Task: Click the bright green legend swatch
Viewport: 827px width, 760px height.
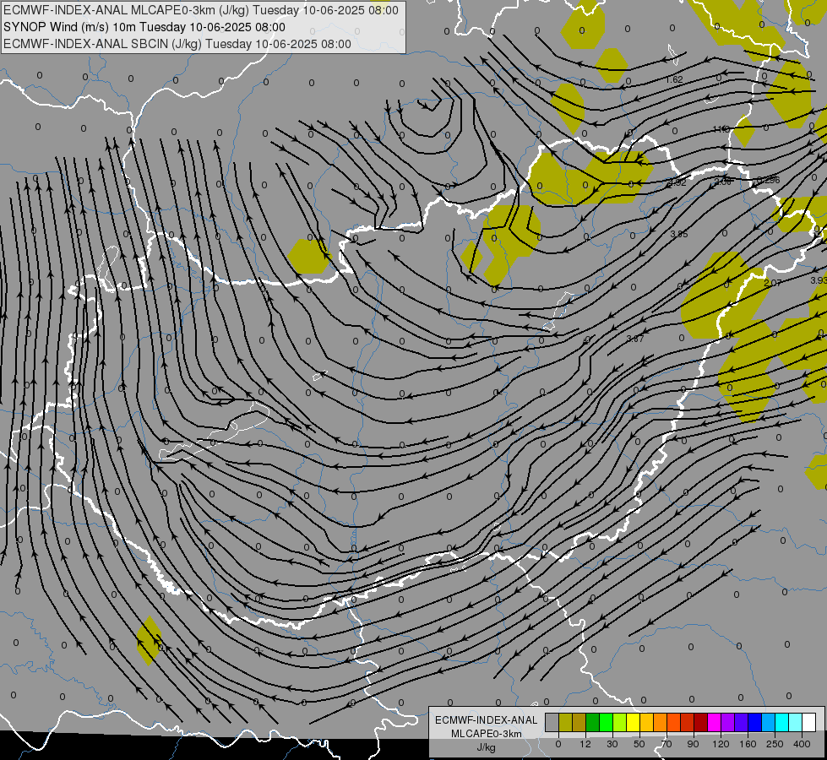Action: [x=606, y=722]
